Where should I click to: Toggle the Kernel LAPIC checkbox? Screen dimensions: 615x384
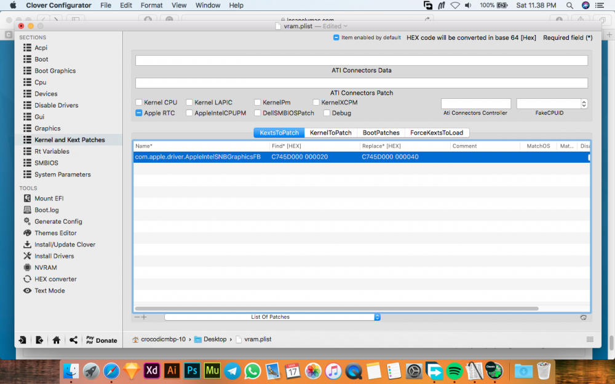coord(189,102)
